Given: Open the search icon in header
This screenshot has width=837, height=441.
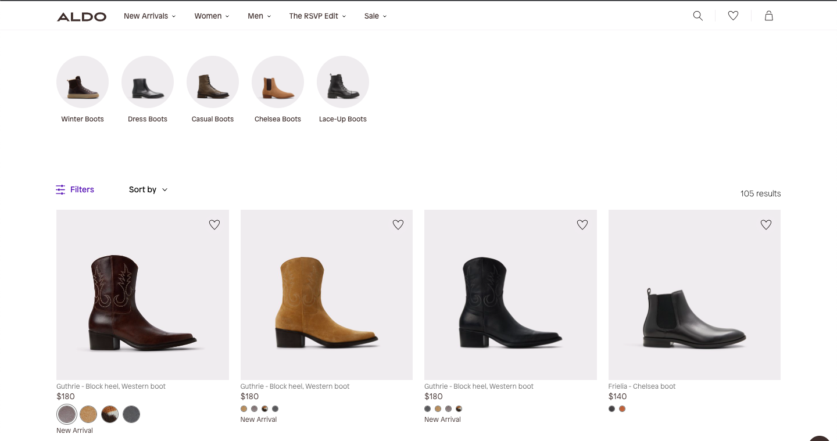Looking at the screenshot, I should click(698, 16).
